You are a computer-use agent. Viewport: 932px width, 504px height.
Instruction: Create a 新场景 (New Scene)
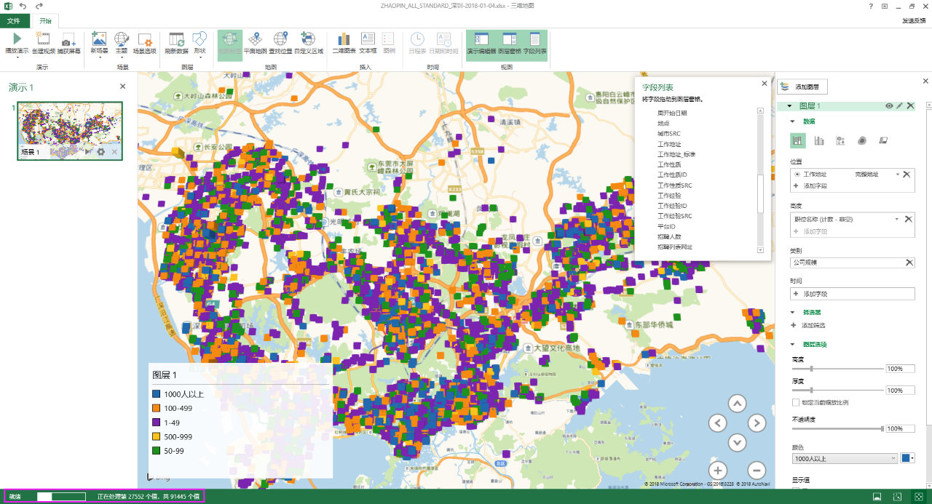(x=98, y=41)
